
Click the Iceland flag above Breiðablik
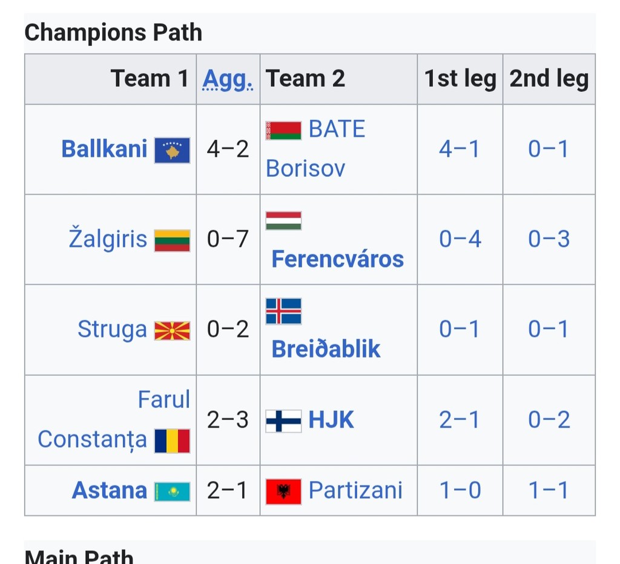click(x=283, y=312)
